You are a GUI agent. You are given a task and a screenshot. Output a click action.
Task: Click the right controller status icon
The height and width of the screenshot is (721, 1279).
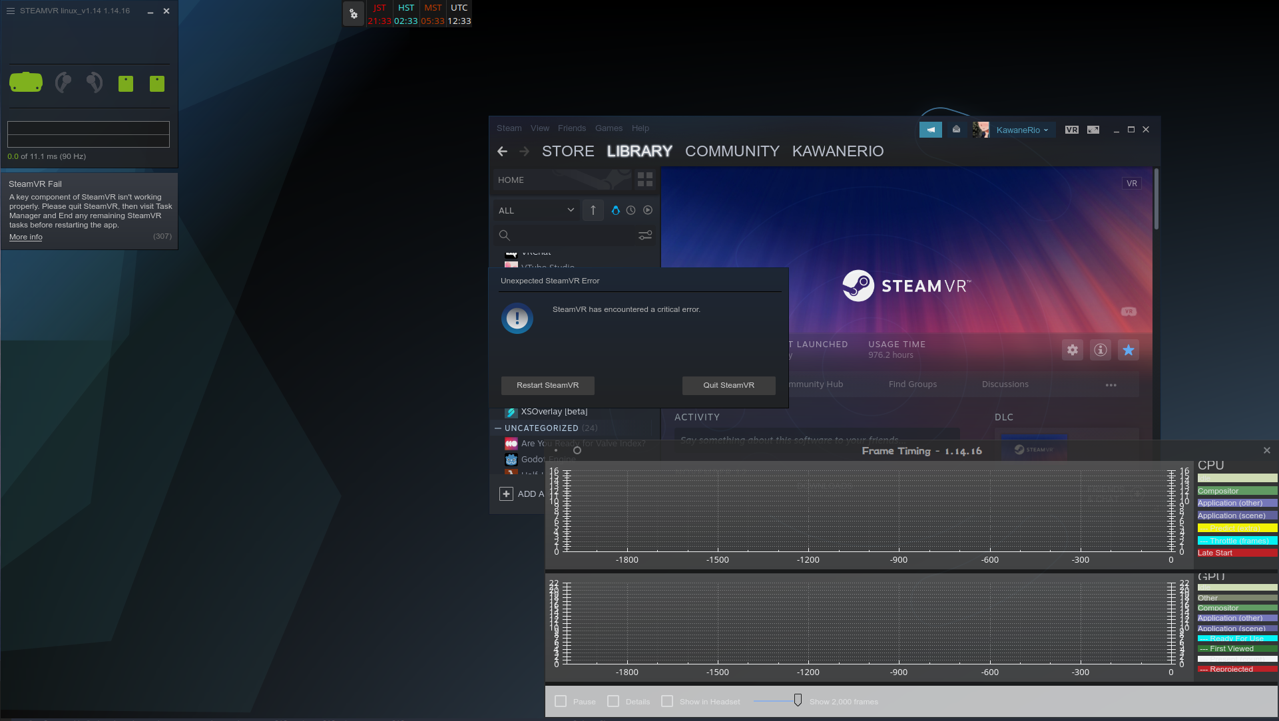click(x=95, y=82)
